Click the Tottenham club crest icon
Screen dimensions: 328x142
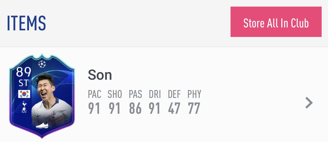tap(25, 107)
